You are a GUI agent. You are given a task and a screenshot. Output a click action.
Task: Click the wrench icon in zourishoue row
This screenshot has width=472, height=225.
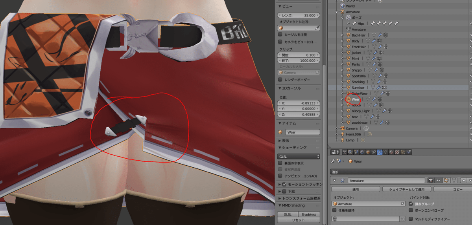pos(382,123)
